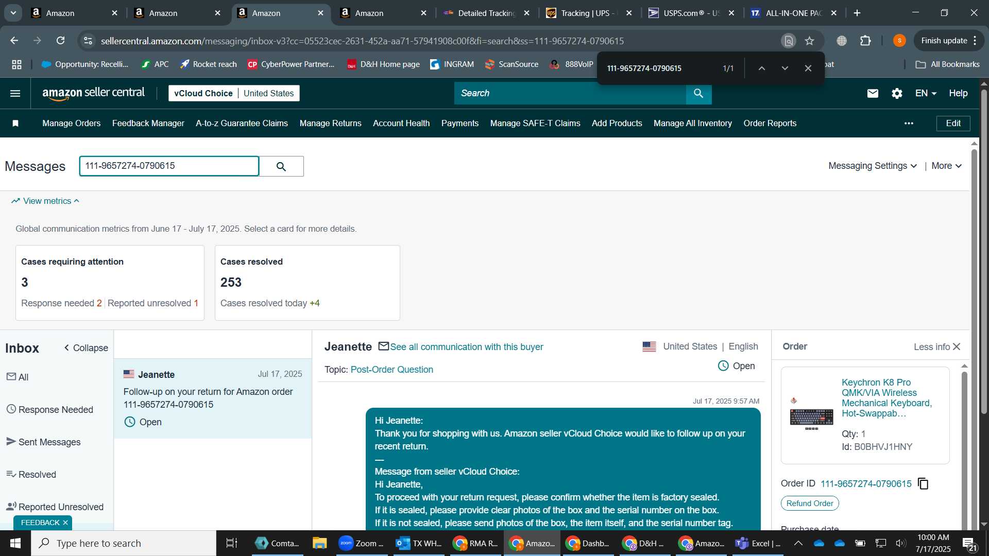
Task: Open Chrome three-dot menu beside Finish update
Action: (975, 41)
